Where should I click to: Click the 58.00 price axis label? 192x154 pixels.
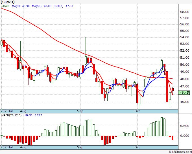(x=185, y=12)
